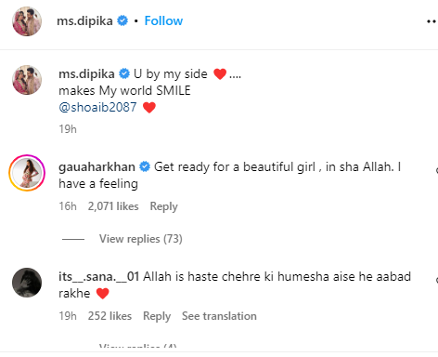The image size is (438, 357).
Task: Click See translation on sana's comment
Action: click(x=219, y=316)
